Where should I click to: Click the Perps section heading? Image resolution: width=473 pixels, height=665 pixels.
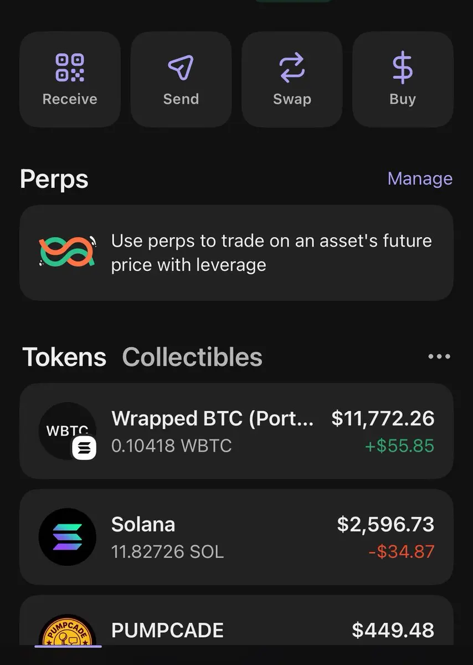[x=54, y=180]
